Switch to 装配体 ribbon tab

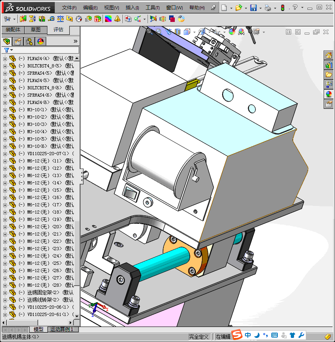(13, 30)
